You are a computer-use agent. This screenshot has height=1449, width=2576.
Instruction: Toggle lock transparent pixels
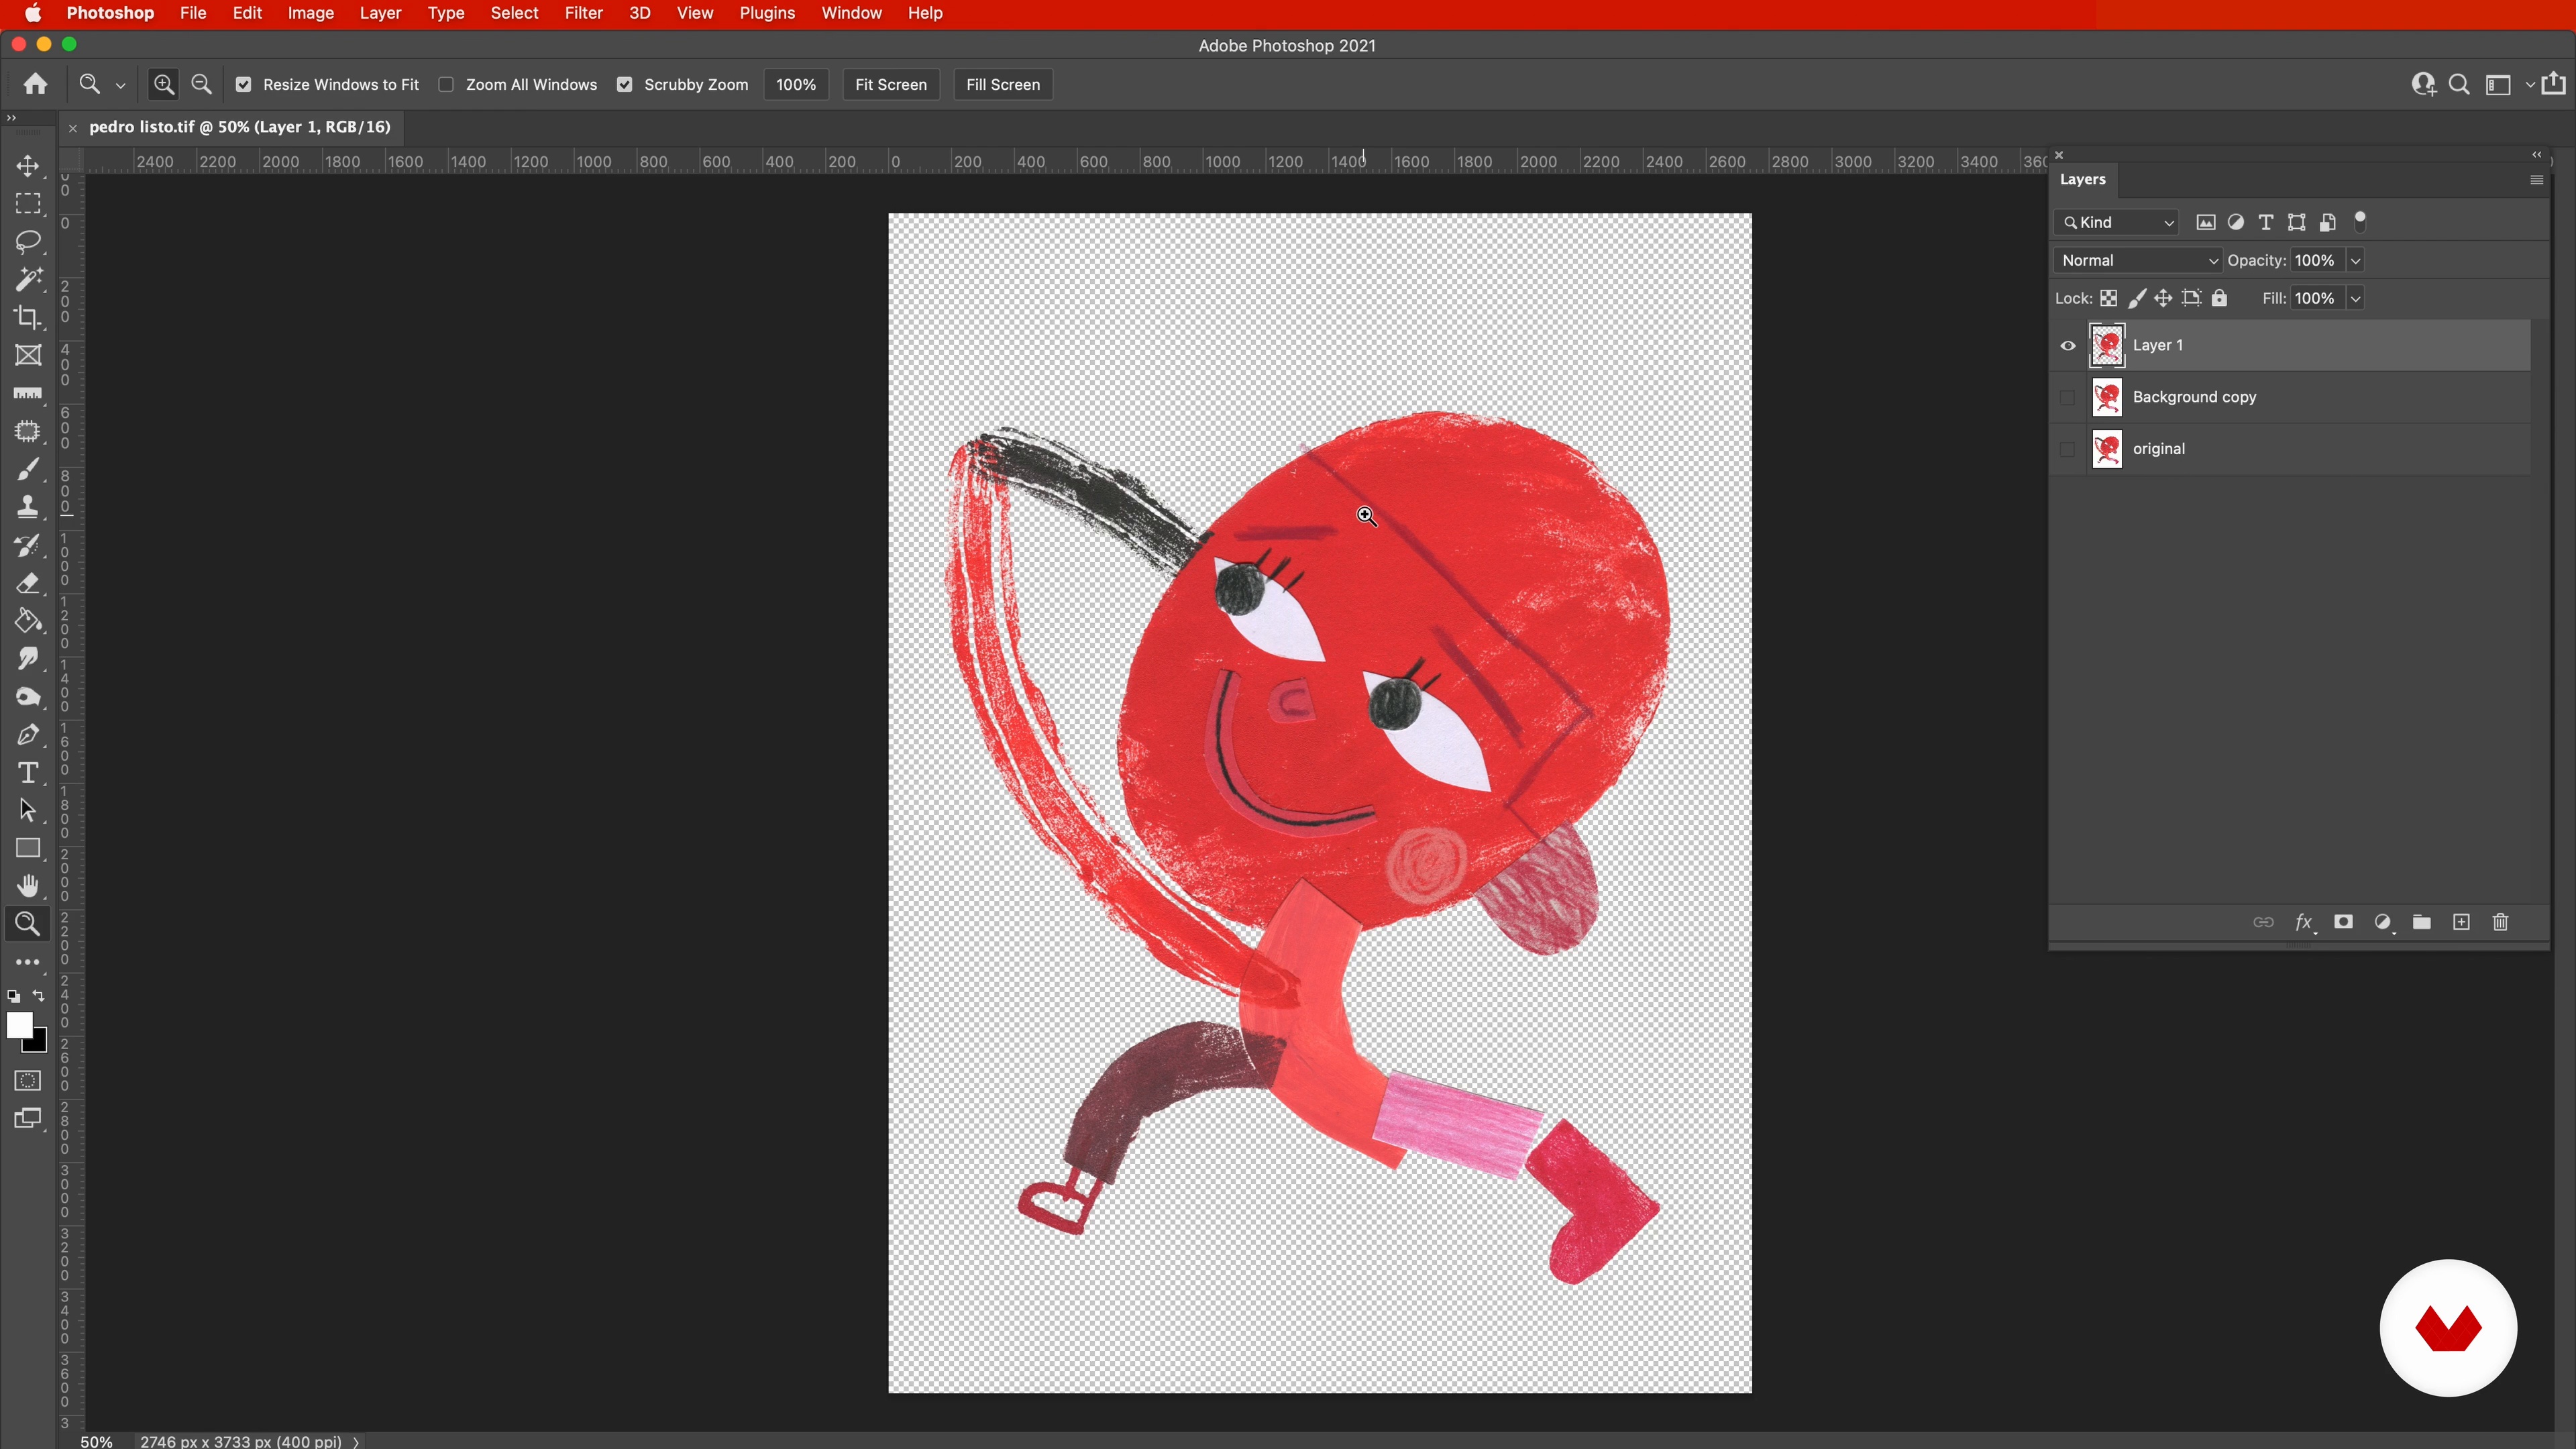pos(2109,298)
